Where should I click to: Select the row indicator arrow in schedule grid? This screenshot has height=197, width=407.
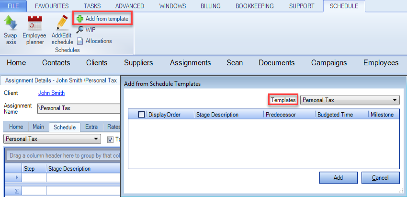click(17, 177)
